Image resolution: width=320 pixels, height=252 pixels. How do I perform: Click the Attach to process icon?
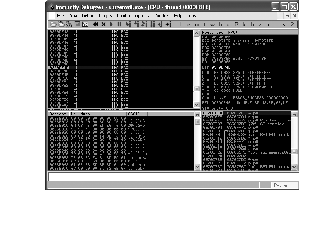click(61, 24)
